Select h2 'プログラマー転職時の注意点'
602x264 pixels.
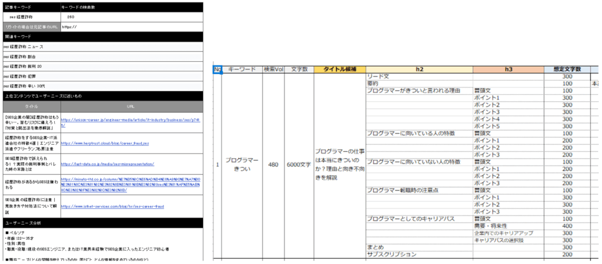(x=419, y=191)
